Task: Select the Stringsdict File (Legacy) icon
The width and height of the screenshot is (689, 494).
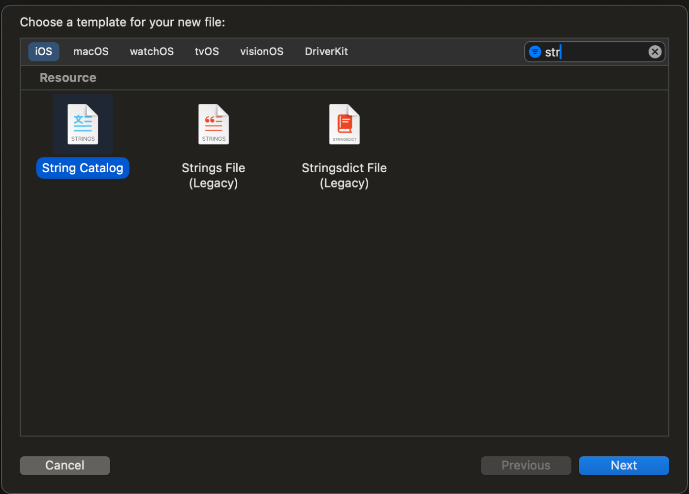Action: pyautogui.click(x=344, y=124)
